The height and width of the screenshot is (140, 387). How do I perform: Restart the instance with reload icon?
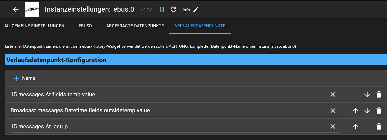(173, 10)
